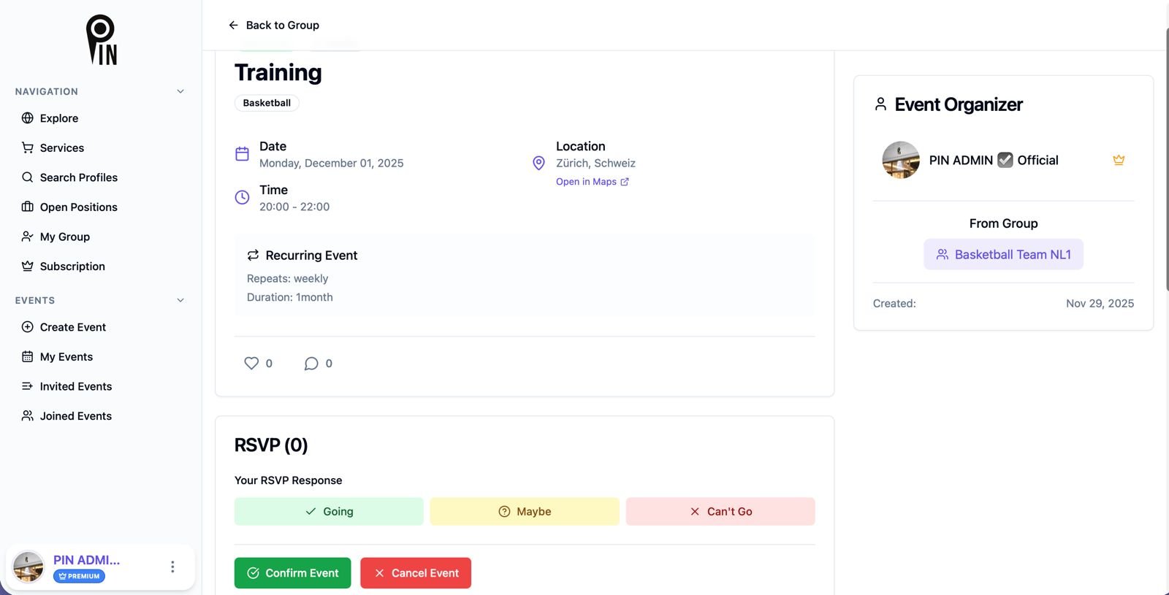Go to Open Positions page
The image size is (1169, 595).
pos(78,207)
